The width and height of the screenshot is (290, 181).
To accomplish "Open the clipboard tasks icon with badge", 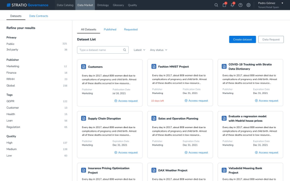I will [224, 5].
